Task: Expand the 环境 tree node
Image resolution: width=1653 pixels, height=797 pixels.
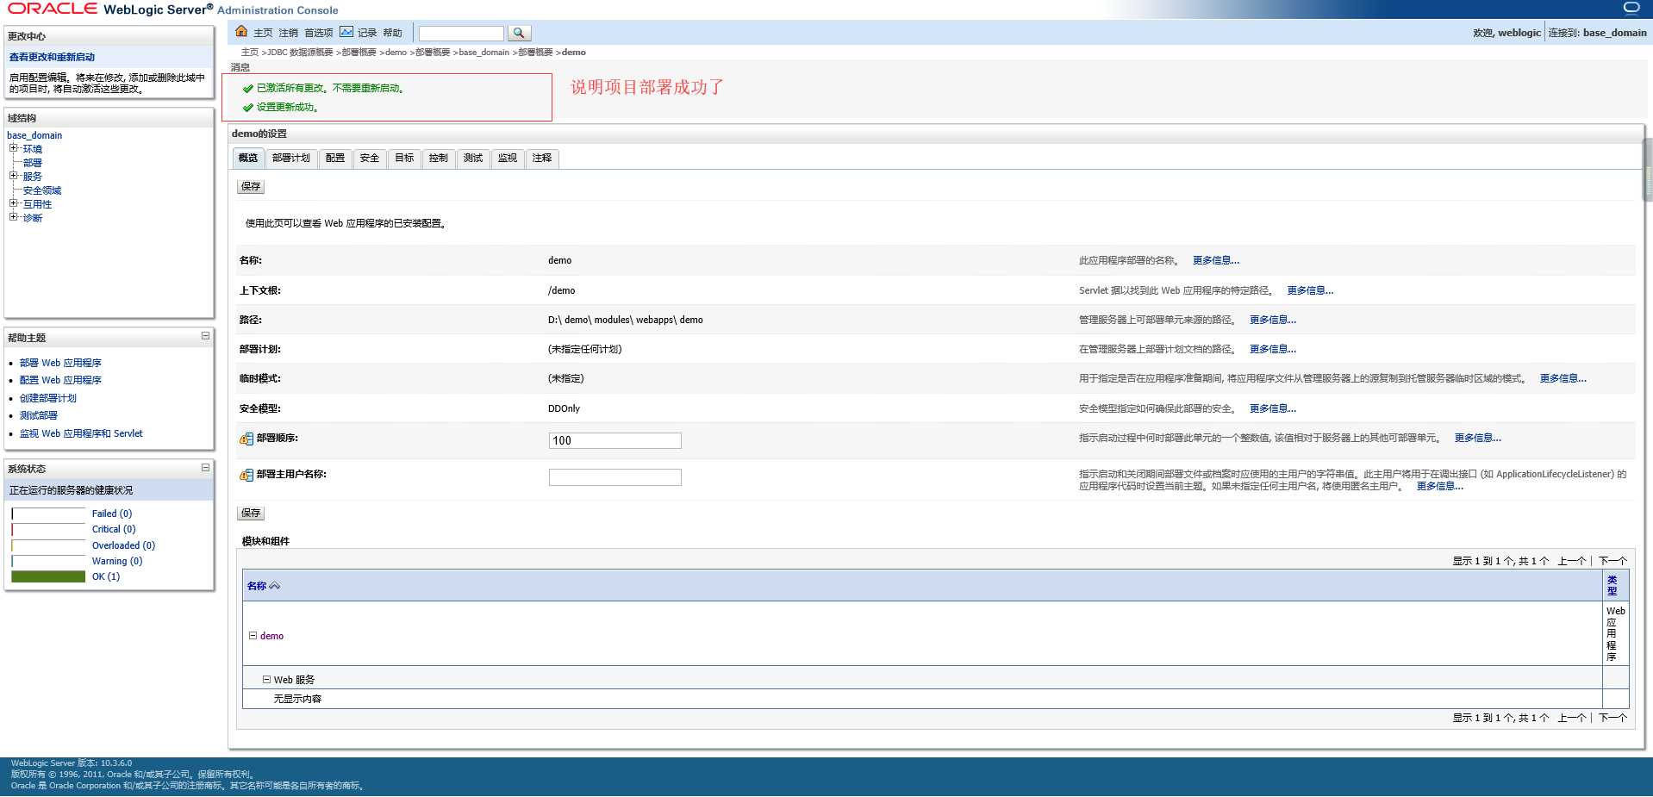Action: click(x=13, y=148)
